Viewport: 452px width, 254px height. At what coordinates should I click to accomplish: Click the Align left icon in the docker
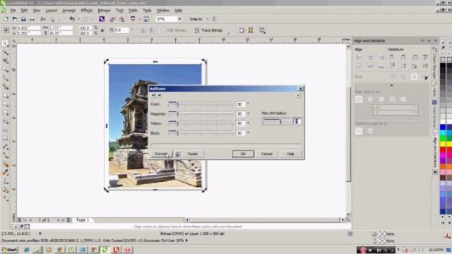pyautogui.click(x=359, y=57)
